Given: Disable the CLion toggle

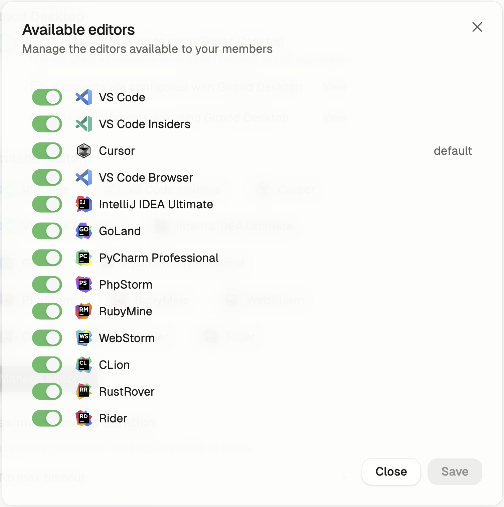Looking at the screenshot, I should [x=47, y=365].
